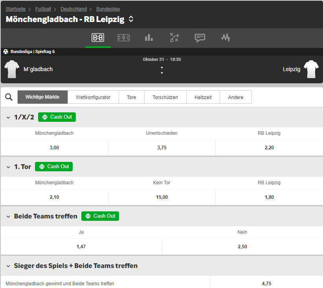The width and height of the screenshot is (323, 288).
Task: Open the scoreboard view icon
Action: coord(98,38)
